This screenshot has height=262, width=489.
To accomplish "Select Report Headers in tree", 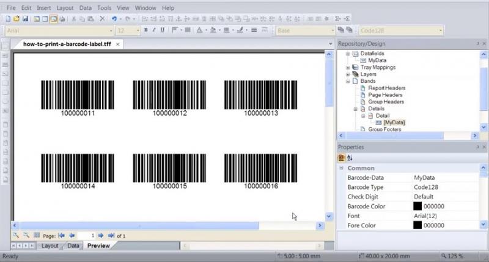I will pyautogui.click(x=387, y=88).
